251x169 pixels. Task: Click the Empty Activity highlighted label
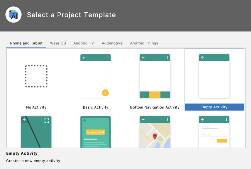point(214,107)
